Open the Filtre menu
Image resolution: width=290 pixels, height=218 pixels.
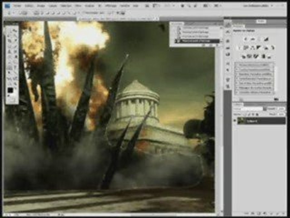coord(78,6)
